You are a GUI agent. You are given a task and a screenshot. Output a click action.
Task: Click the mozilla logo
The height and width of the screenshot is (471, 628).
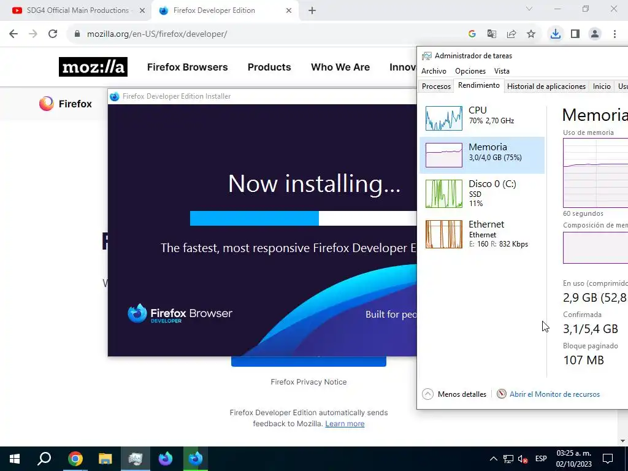click(93, 67)
